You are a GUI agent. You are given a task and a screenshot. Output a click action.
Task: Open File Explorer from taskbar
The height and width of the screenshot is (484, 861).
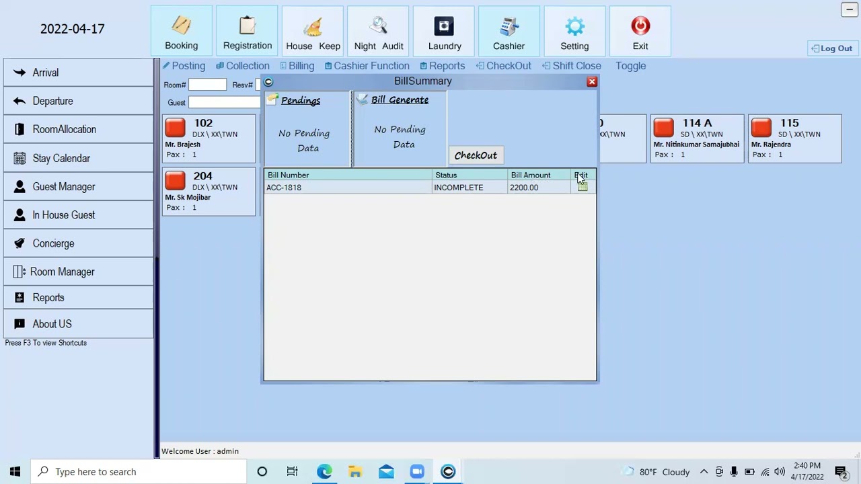[355, 472]
